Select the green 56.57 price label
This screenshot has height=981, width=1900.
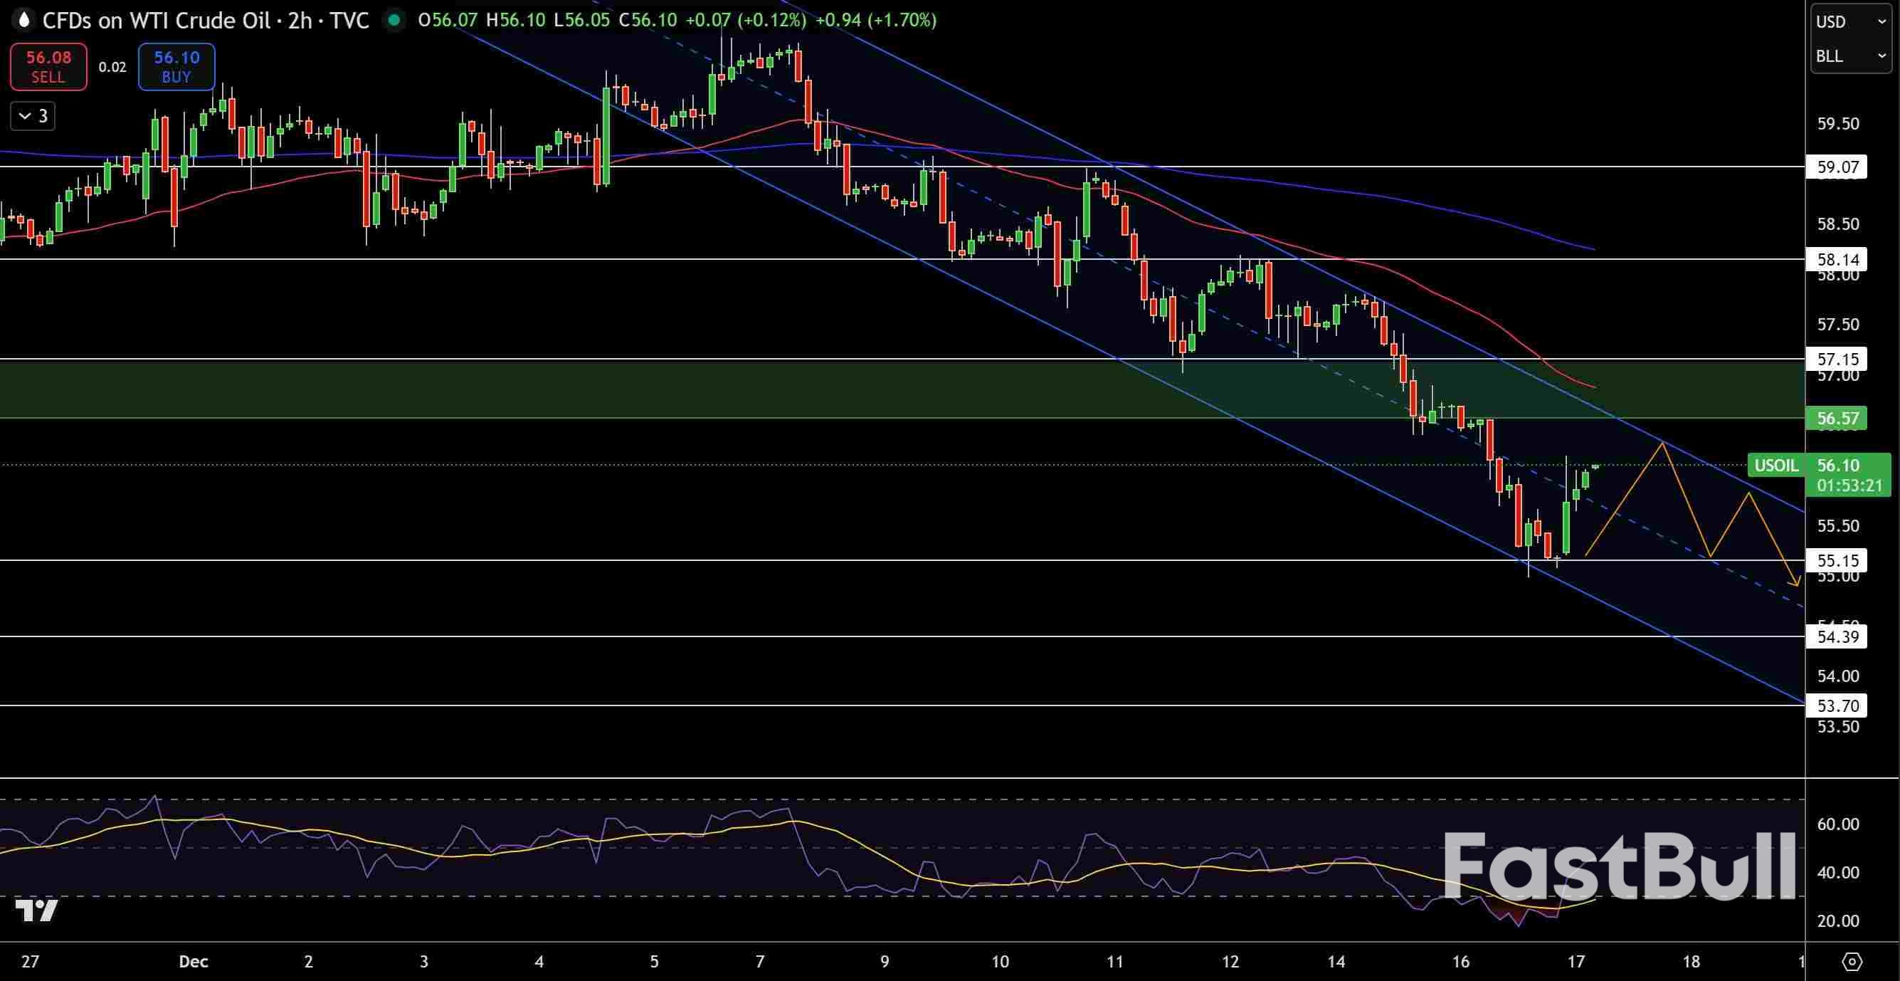pyautogui.click(x=1837, y=419)
